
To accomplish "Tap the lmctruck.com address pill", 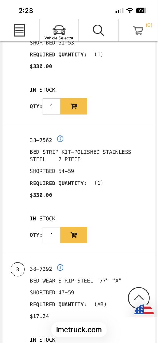I will click(x=79, y=330).
